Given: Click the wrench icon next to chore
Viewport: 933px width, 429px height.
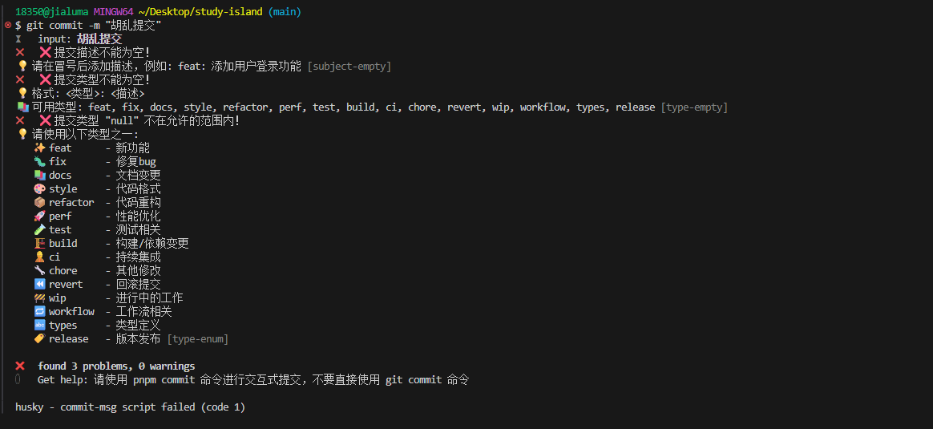Looking at the screenshot, I should 40,270.
